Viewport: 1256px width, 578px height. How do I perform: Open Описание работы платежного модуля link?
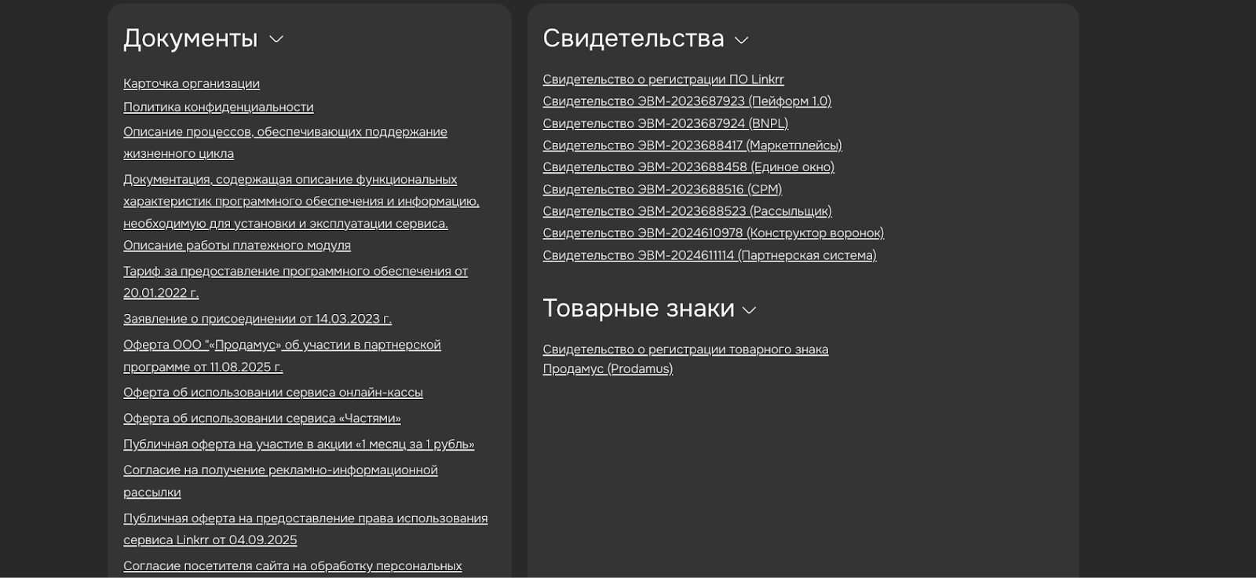[237, 245]
